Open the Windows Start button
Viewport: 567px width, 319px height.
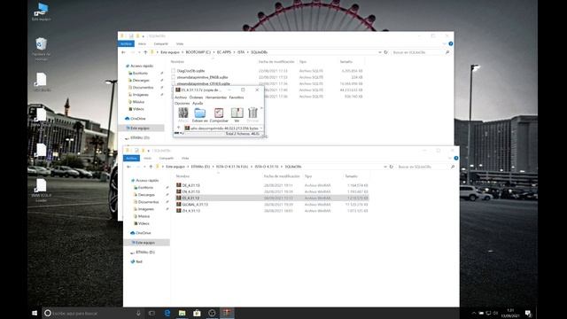tap(35, 313)
